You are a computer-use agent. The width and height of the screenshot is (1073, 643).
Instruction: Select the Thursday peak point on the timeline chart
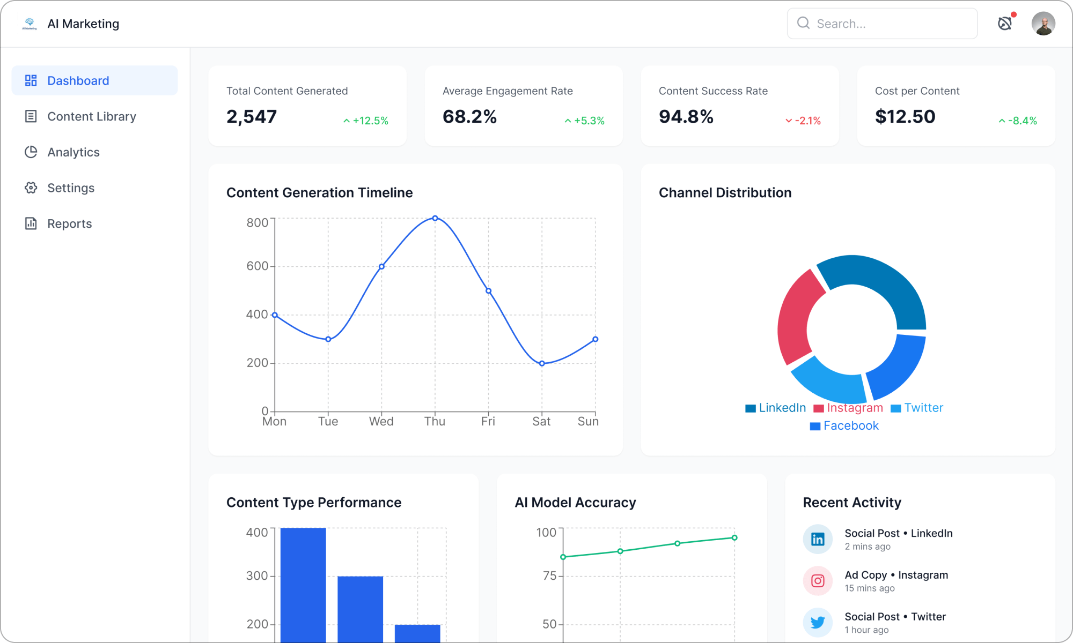(x=435, y=218)
